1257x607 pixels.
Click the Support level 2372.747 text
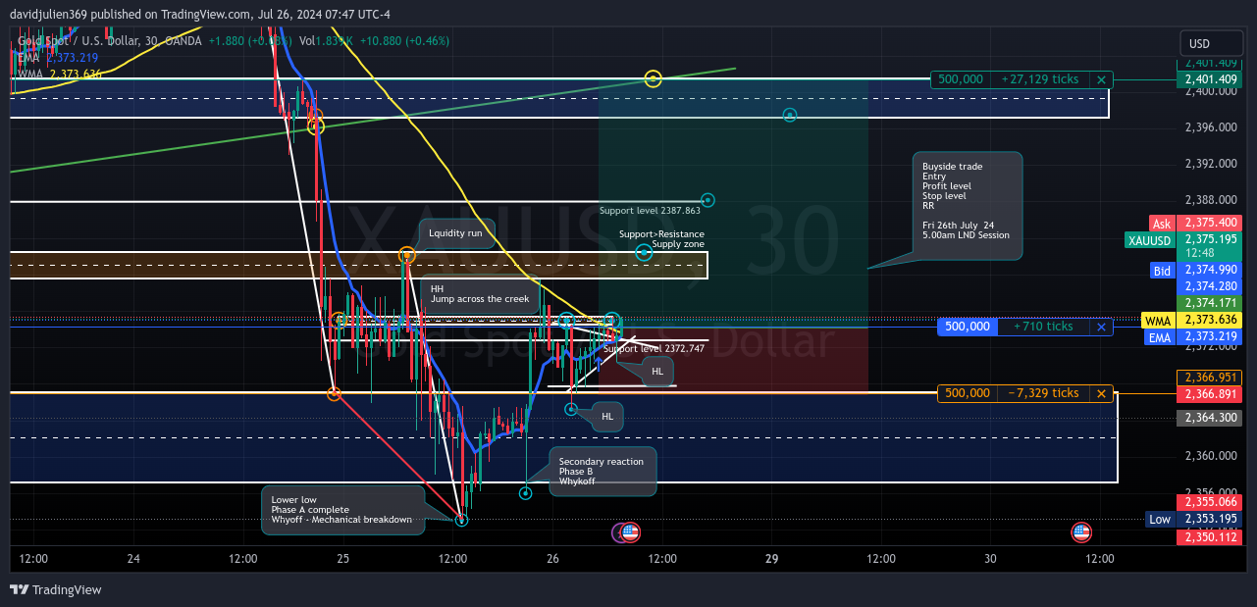[x=654, y=349]
